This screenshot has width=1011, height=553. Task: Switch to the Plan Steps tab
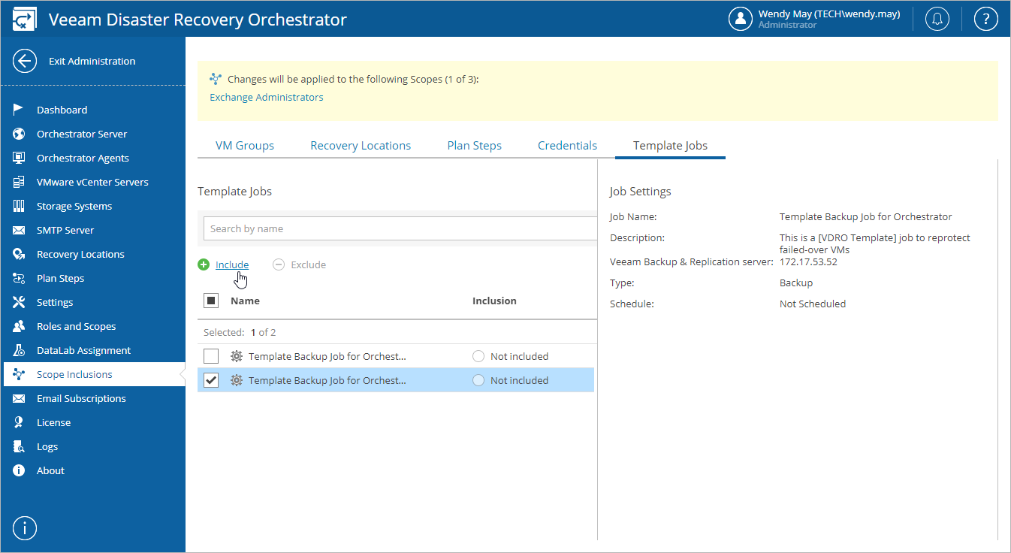(475, 146)
